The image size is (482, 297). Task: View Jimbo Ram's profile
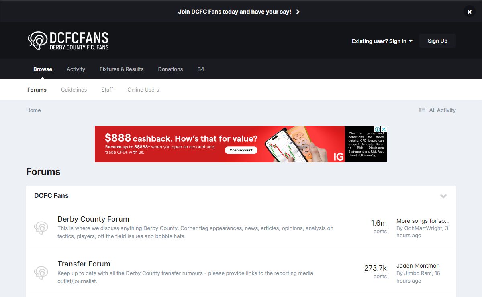point(419,273)
